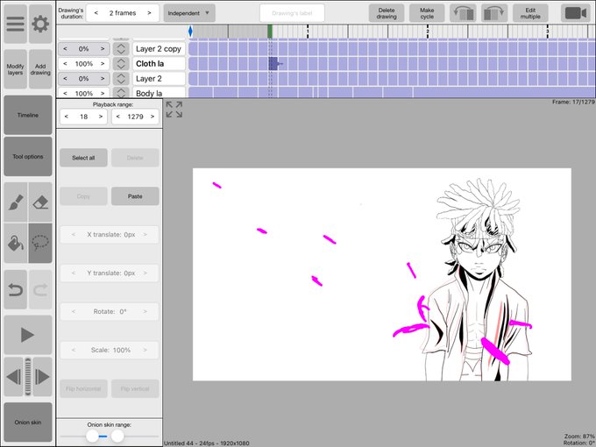Click Flip vertical button

[135, 388]
